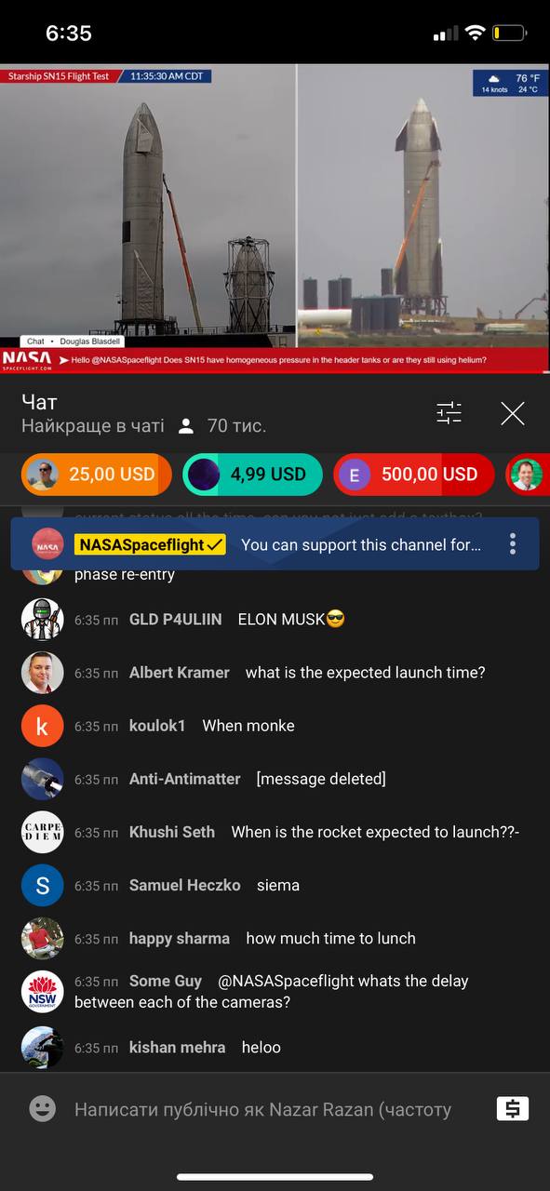
Task: Expand the 'Найкраще в чаті' chat mode selector
Action: (x=93, y=426)
